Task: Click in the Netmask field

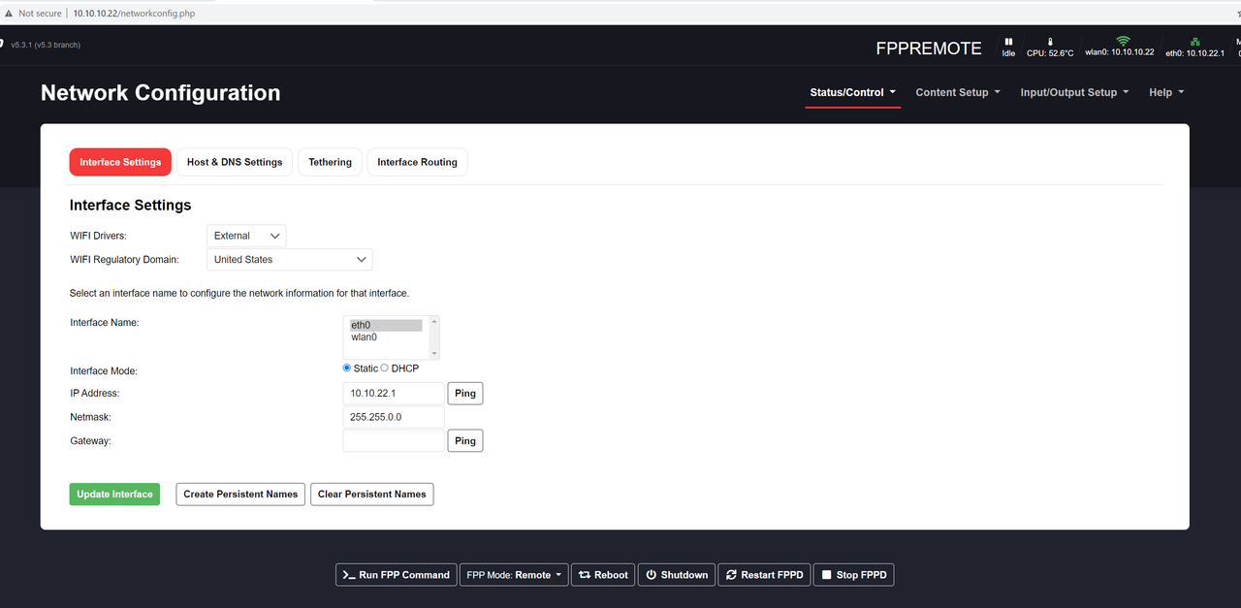Action: [394, 417]
